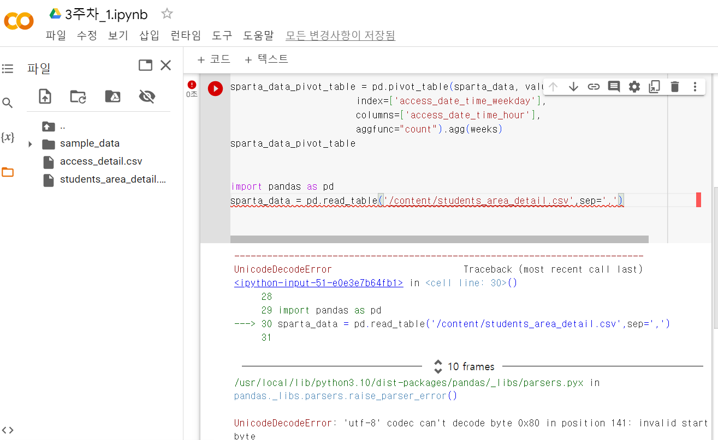Add a comment to the cell
Viewport: 718px width, 440px height.
point(614,87)
